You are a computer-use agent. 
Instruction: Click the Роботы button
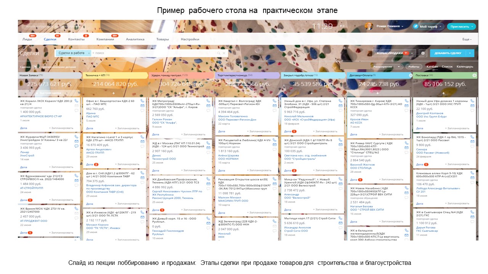pyautogui.click(x=413, y=67)
